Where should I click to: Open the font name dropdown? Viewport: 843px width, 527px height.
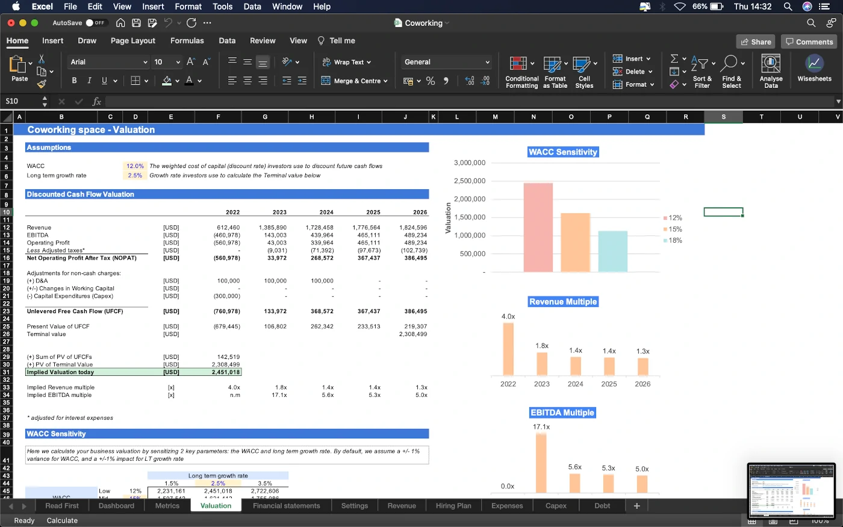(145, 62)
